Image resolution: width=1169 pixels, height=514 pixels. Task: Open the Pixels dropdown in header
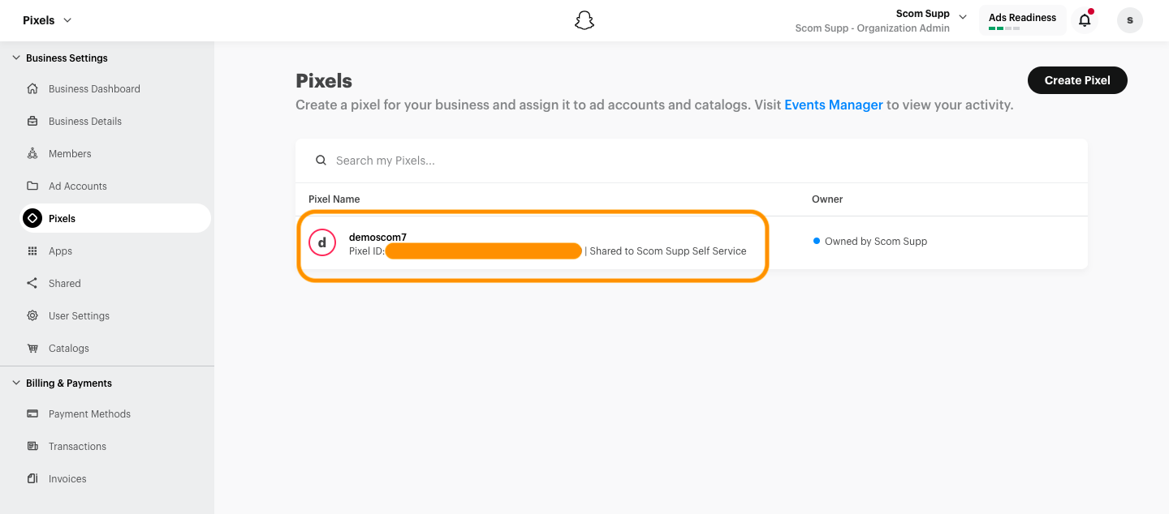click(47, 20)
